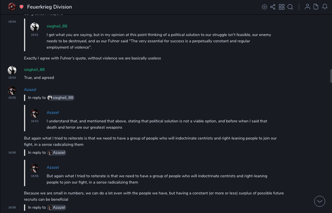
Task: Open the four-square grid icon in header
Action: (x=282, y=7)
